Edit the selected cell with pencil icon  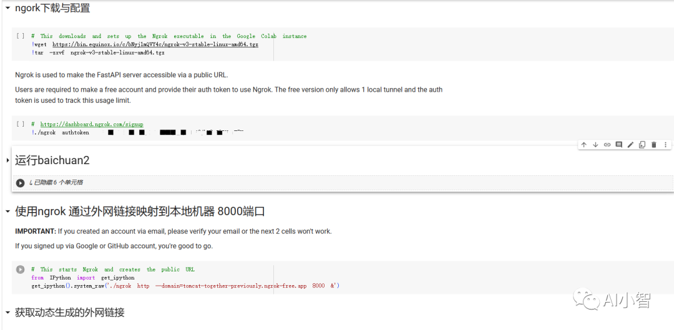click(630, 145)
